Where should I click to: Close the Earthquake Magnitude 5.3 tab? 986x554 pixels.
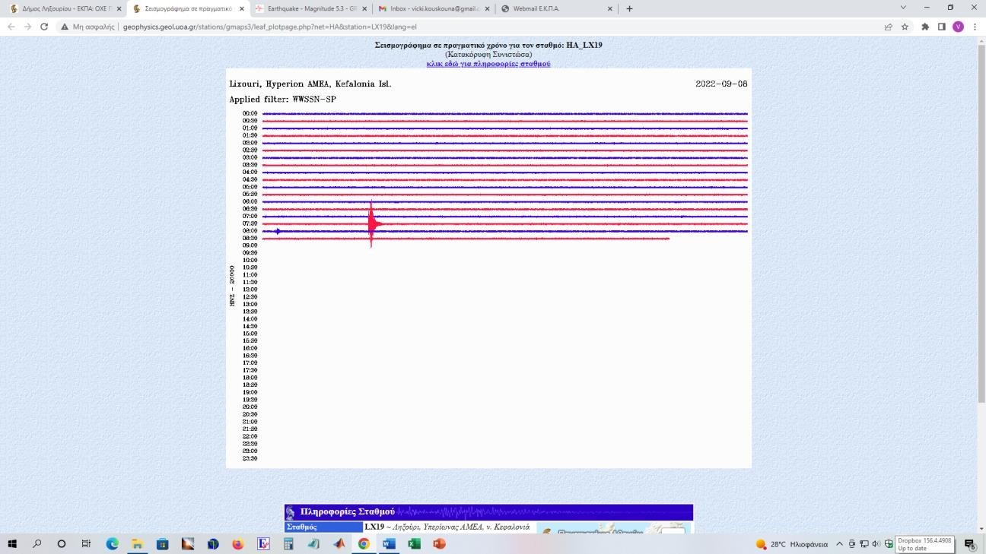coord(364,8)
